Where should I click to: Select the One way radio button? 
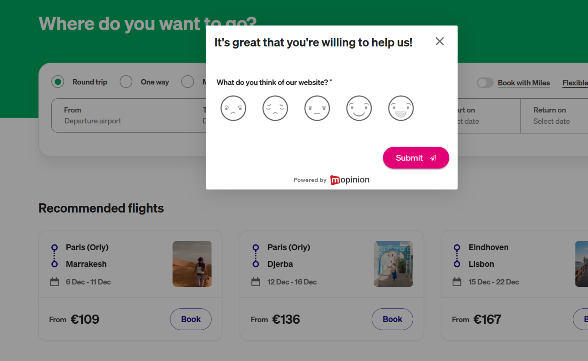coord(126,82)
